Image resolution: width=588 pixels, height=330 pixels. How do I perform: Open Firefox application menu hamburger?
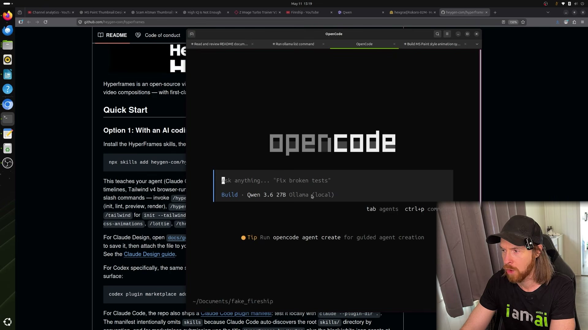point(582,22)
